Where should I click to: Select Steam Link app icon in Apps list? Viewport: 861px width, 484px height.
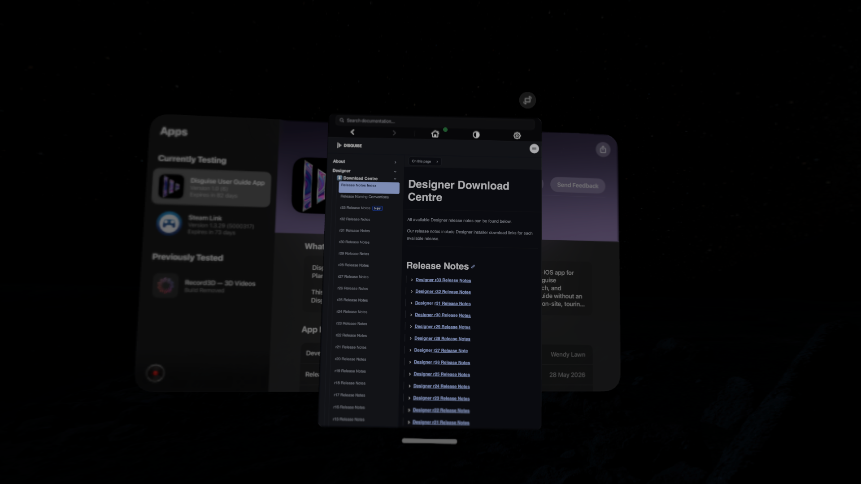tap(169, 223)
